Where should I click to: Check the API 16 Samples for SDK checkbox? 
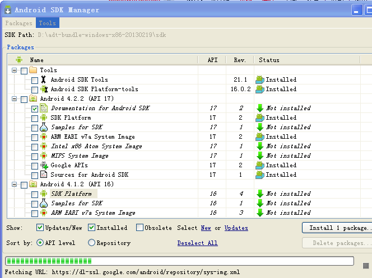35,204
